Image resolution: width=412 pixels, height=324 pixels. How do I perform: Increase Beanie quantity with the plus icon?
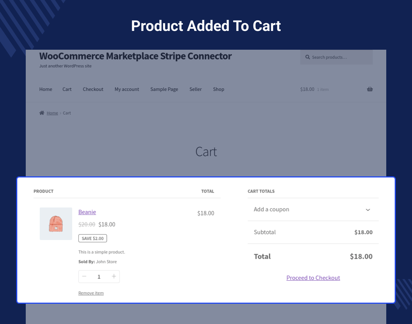tap(114, 277)
